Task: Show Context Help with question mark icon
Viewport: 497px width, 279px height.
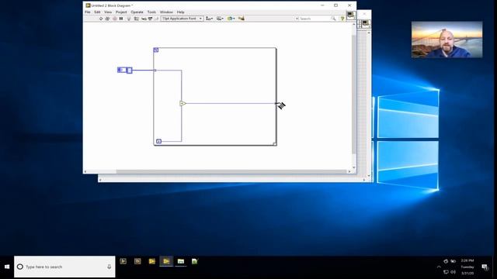Action: (x=342, y=19)
